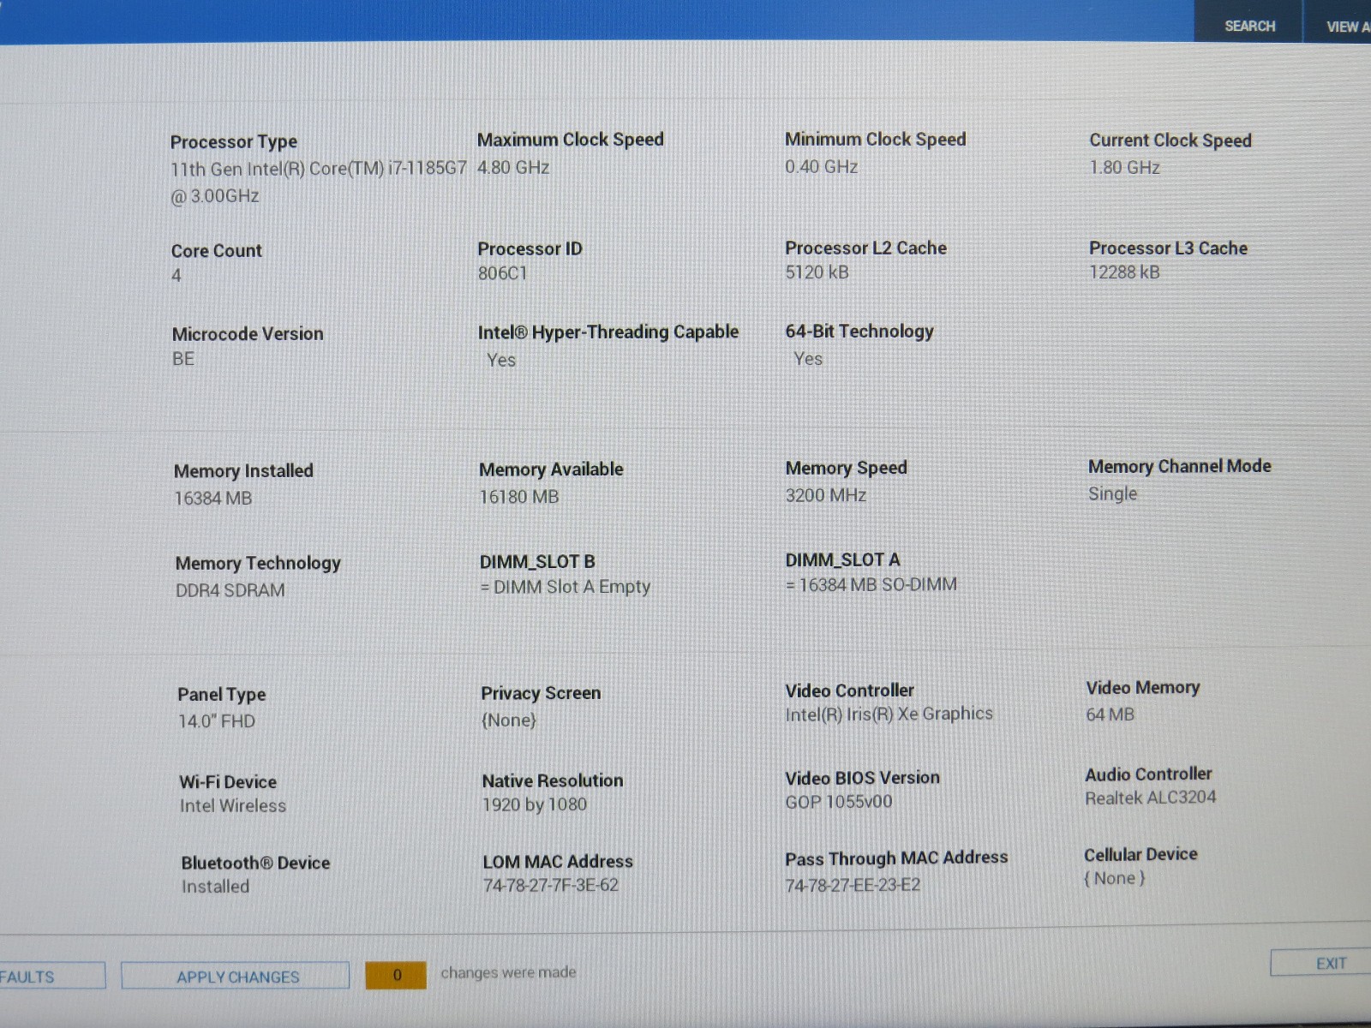Image resolution: width=1371 pixels, height=1028 pixels.
Task: Click the Privacy Screen value {None}
Action: click(x=508, y=720)
